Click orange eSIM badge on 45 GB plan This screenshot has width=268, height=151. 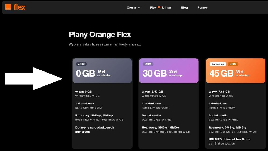(x=233, y=64)
